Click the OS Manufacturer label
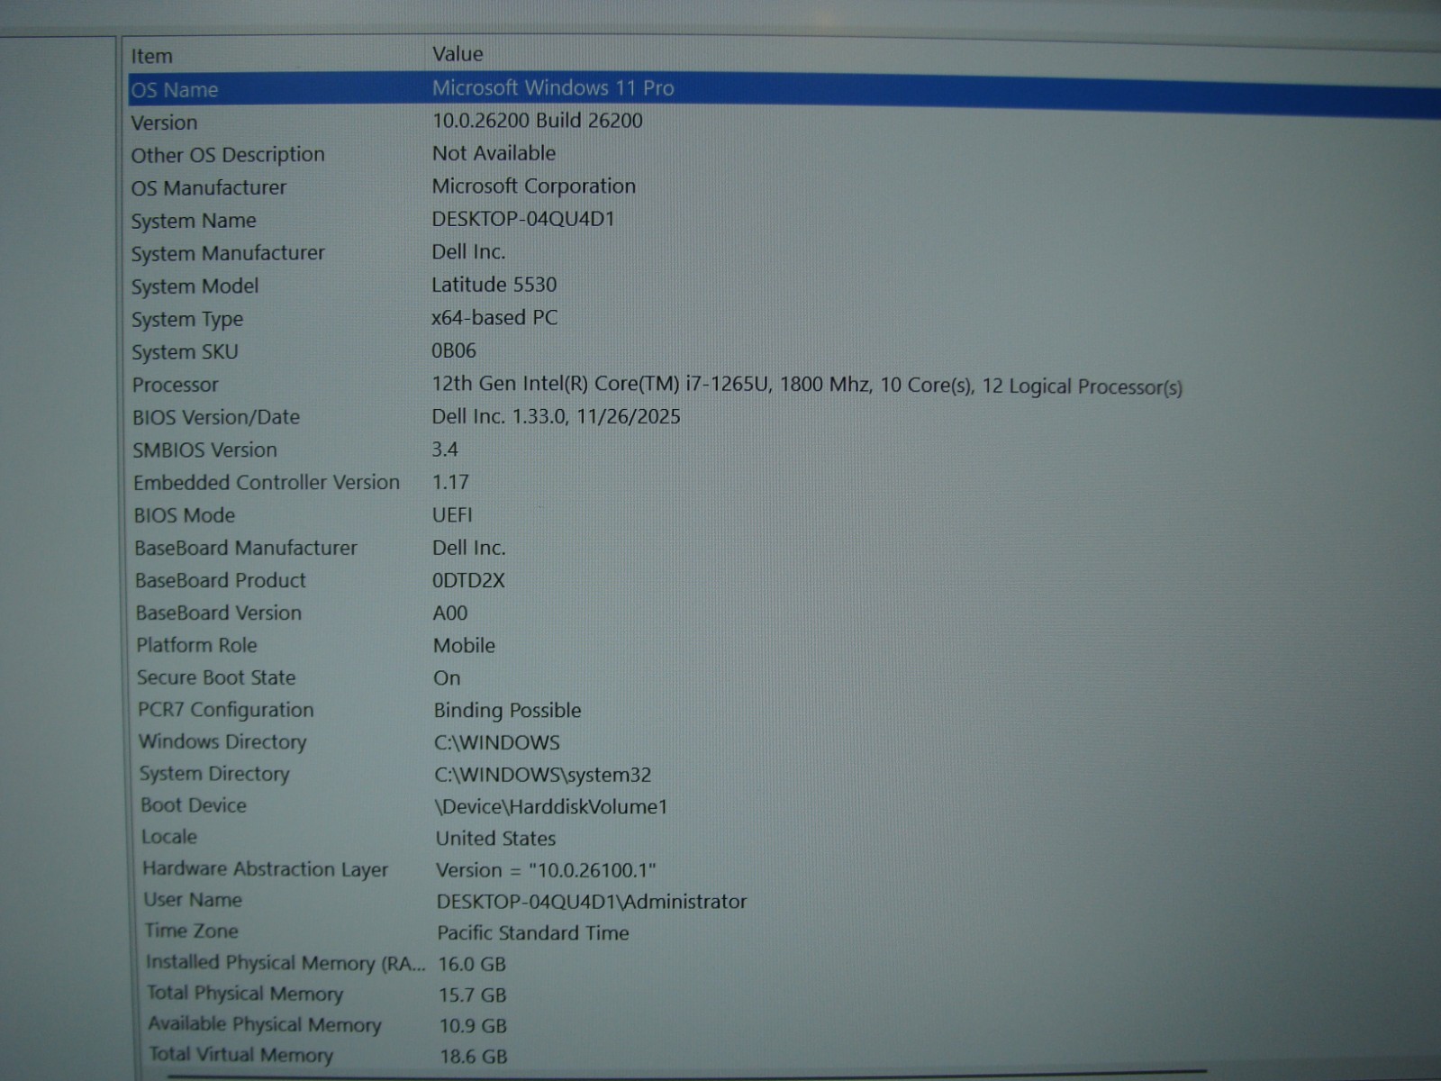The width and height of the screenshot is (1441, 1081). pyautogui.click(x=209, y=187)
